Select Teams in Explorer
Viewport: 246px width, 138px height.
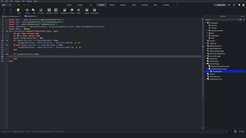[212, 74]
